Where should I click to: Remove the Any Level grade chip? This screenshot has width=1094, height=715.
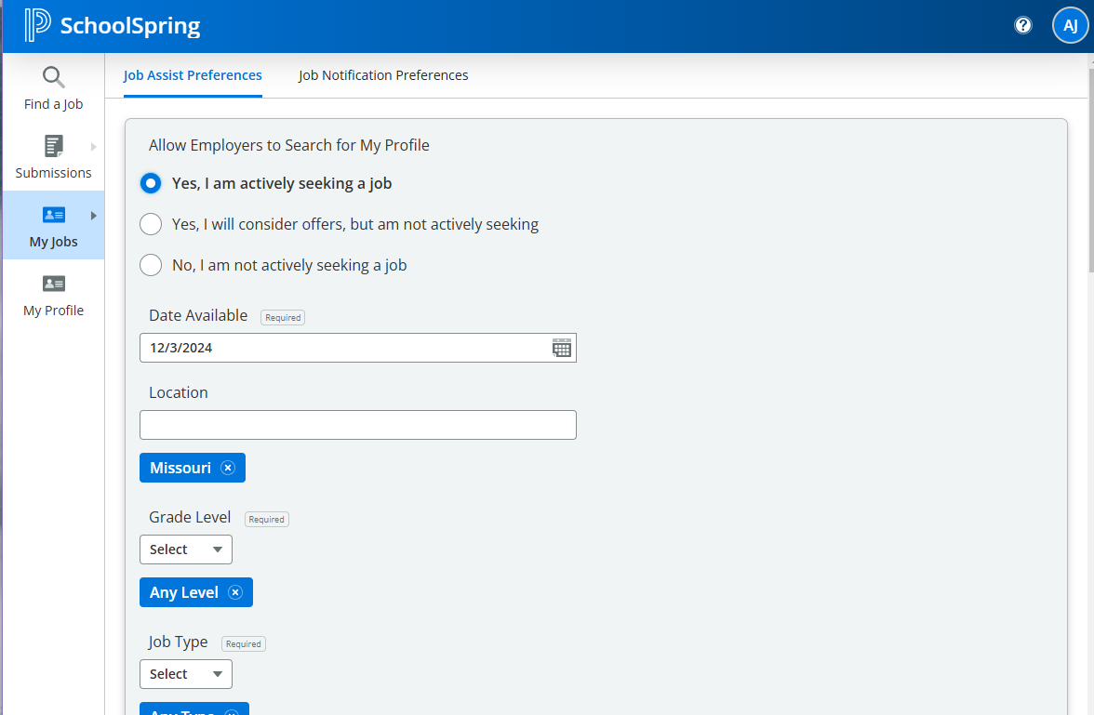(235, 591)
